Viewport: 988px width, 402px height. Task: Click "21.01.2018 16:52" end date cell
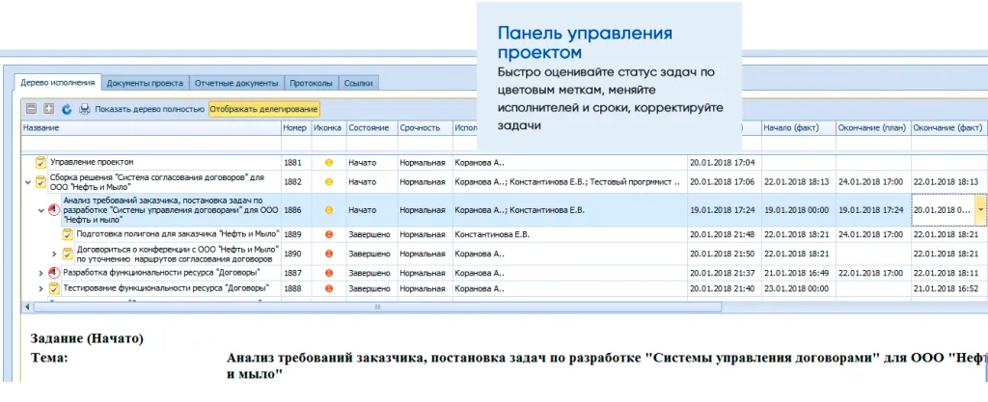click(x=947, y=289)
